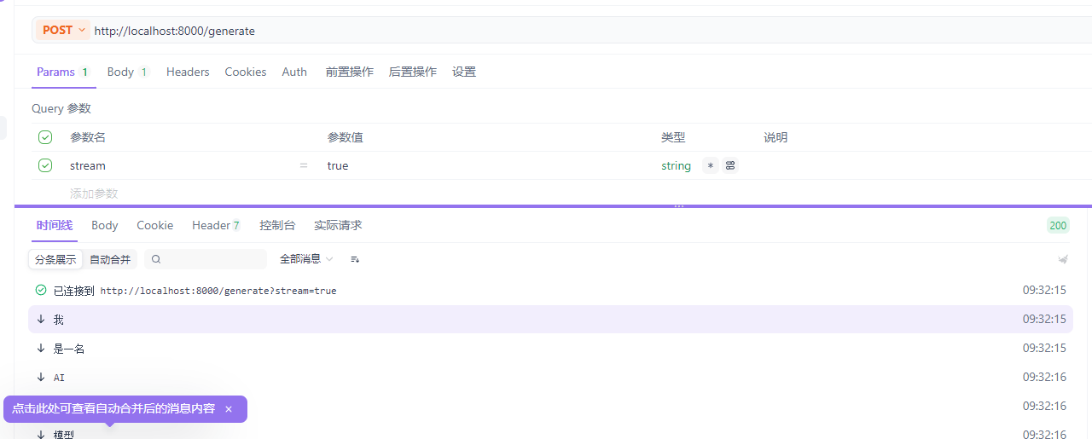Screen dimensions: 1092x439
Task: Toggle the select-all parameters checkbox in header
Action: coord(45,137)
